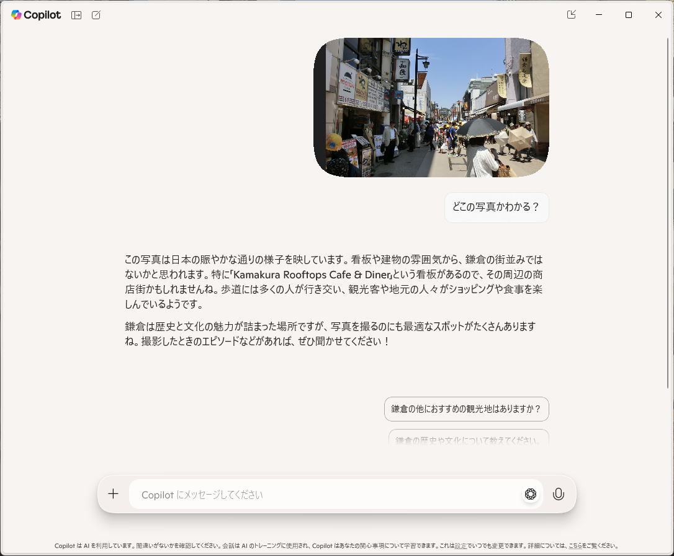Open the Copilot mode selector icon

[530, 494]
